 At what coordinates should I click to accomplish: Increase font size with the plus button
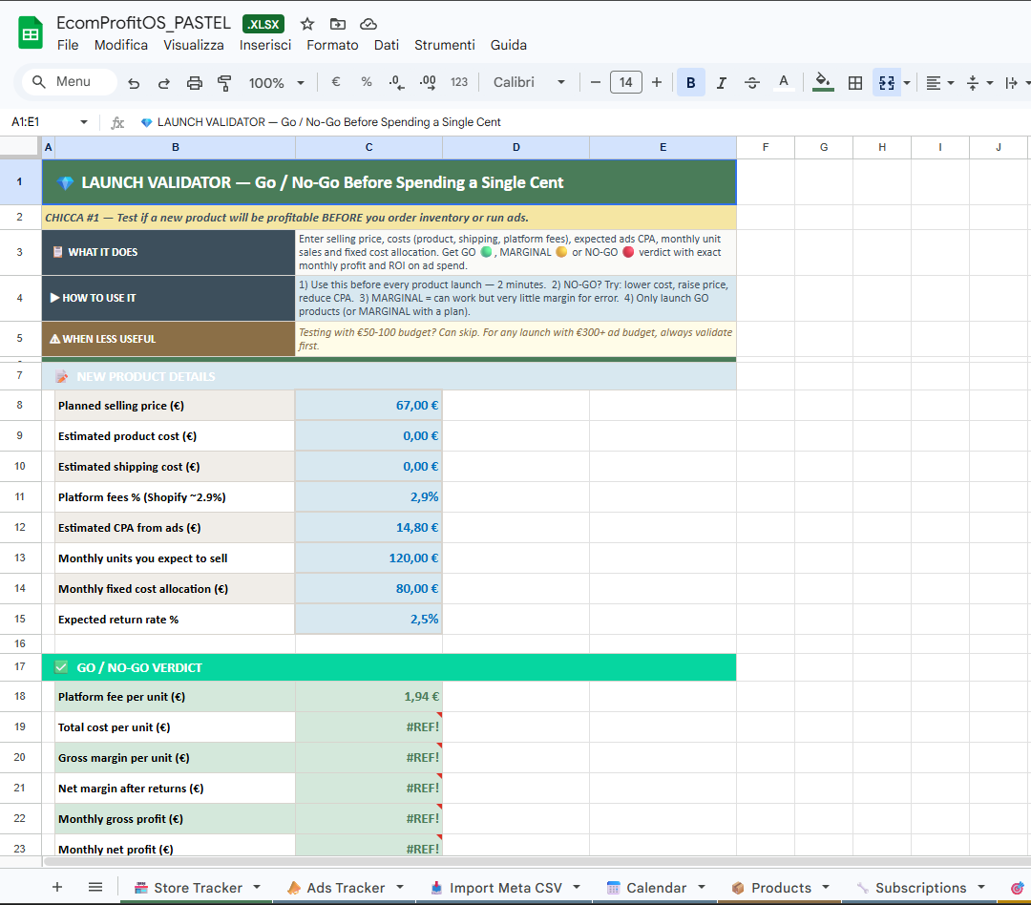point(657,82)
